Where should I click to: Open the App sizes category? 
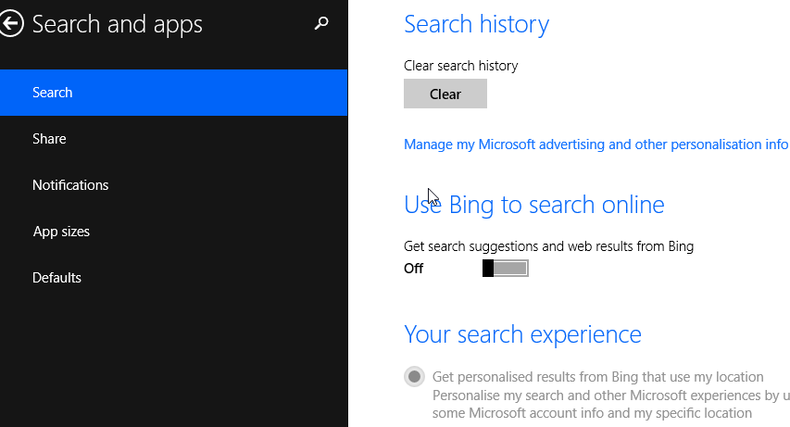click(174, 232)
